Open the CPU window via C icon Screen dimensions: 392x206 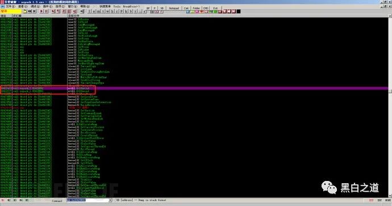point(117,11)
